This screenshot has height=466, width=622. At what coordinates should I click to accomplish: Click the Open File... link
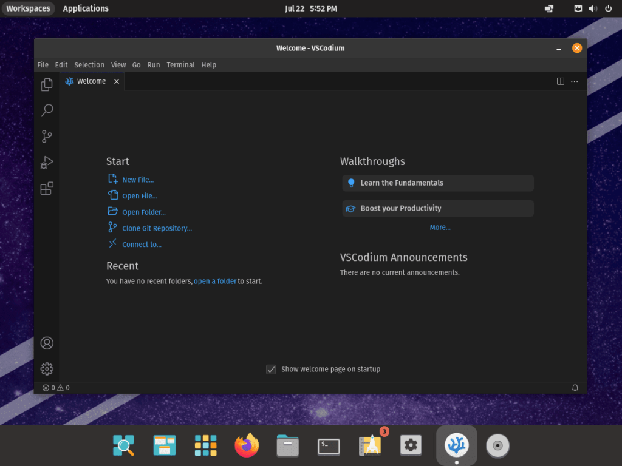(x=140, y=196)
